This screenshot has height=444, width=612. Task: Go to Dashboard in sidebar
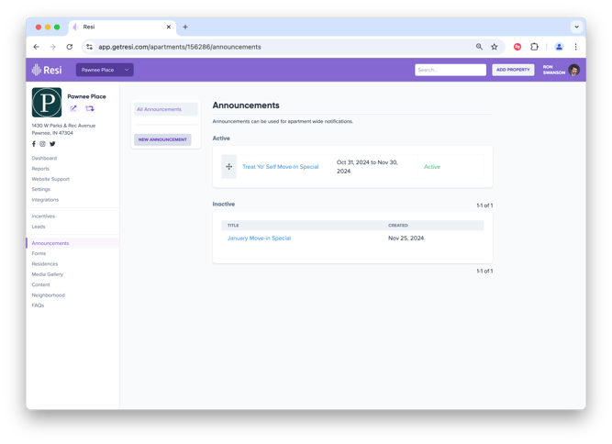coord(44,159)
